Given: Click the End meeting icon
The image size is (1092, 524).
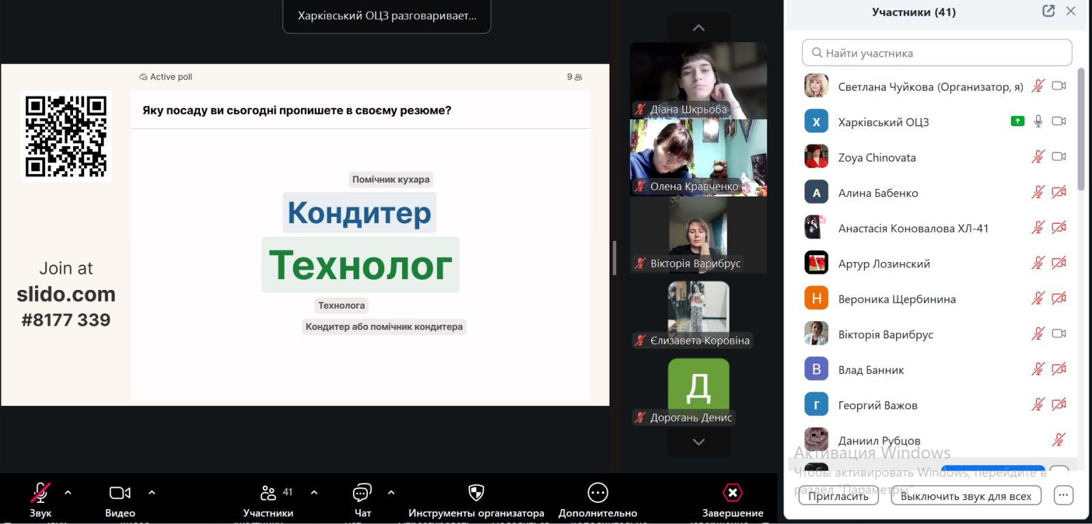Looking at the screenshot, I should point(732,493).
